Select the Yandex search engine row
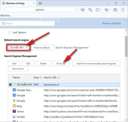 pos(64,117)
